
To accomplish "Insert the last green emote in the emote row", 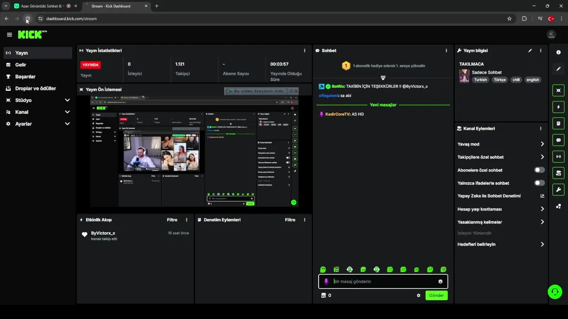I will pyautogui.click(x=443, y=269).
